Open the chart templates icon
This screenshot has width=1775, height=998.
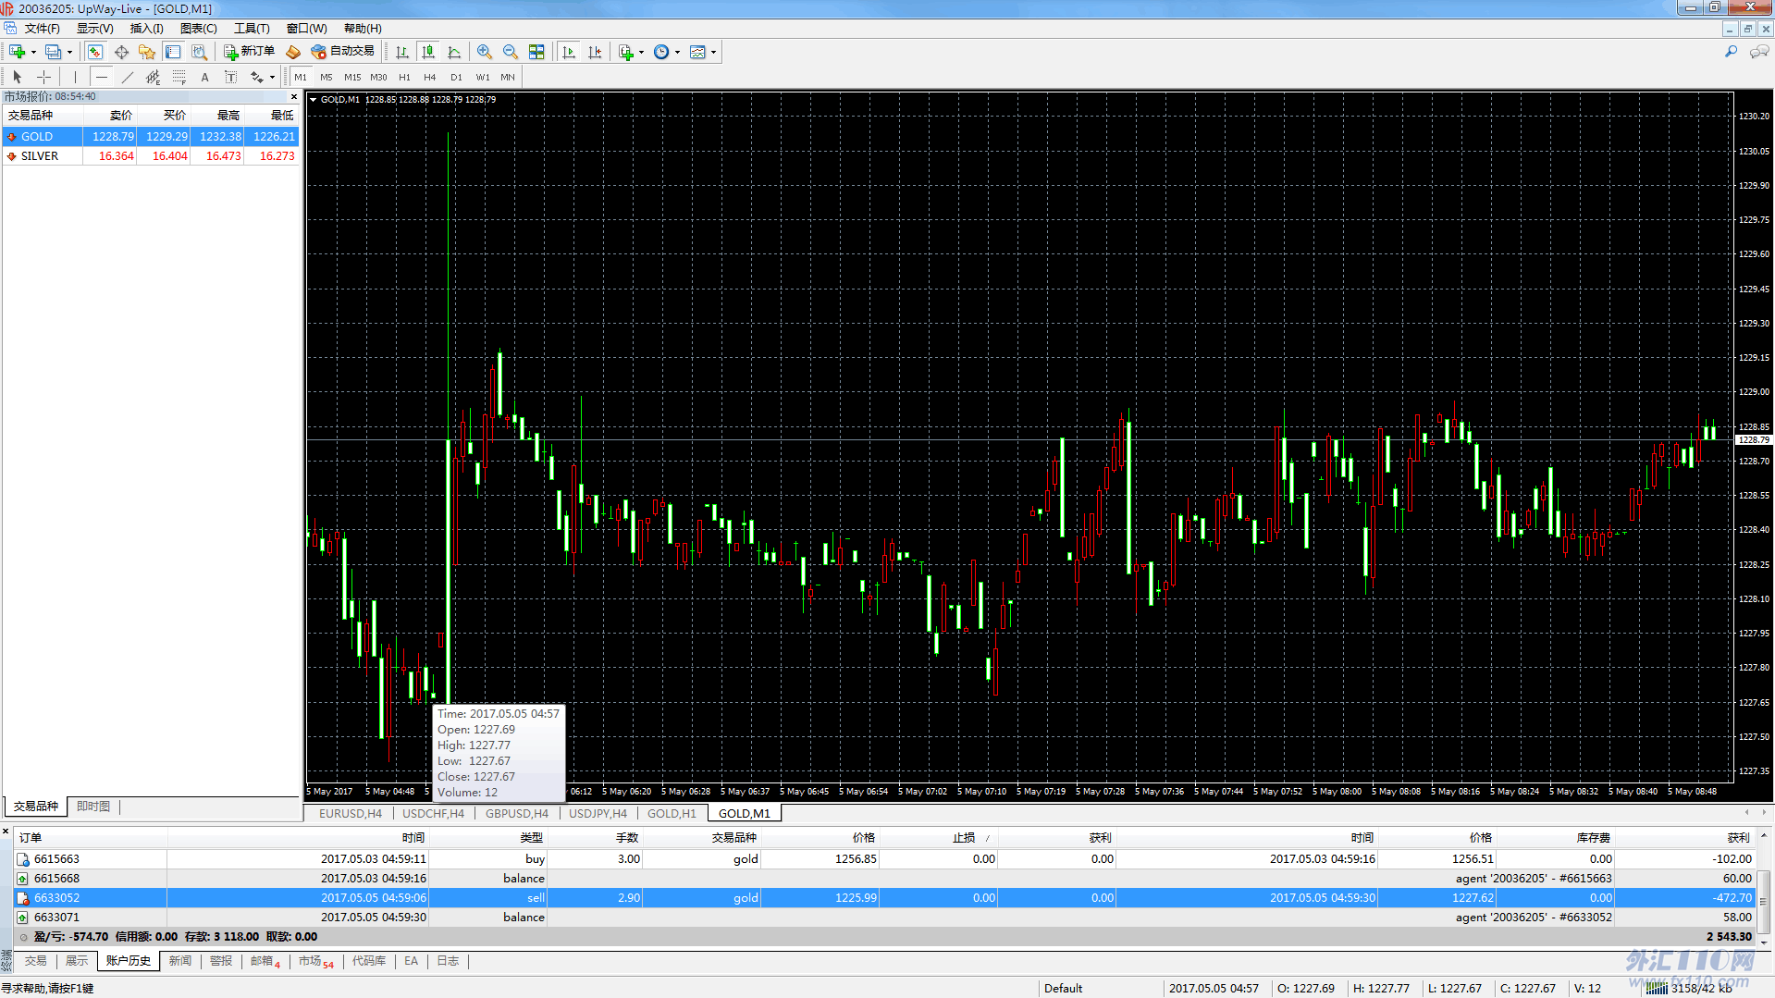(x=698, y=52)
